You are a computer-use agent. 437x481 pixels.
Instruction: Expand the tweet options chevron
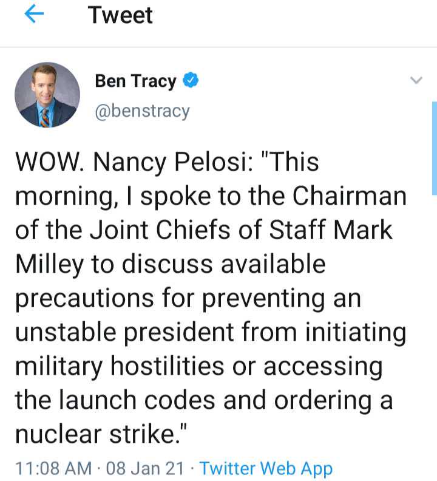tap(416, 81)
